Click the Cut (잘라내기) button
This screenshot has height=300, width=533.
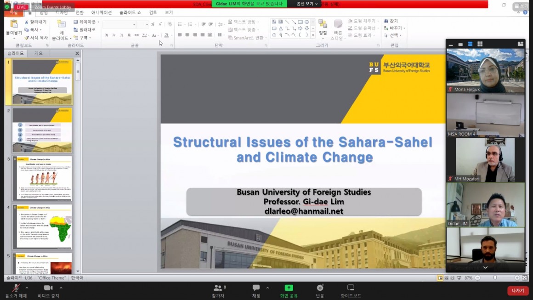click(x=35, y=22)
